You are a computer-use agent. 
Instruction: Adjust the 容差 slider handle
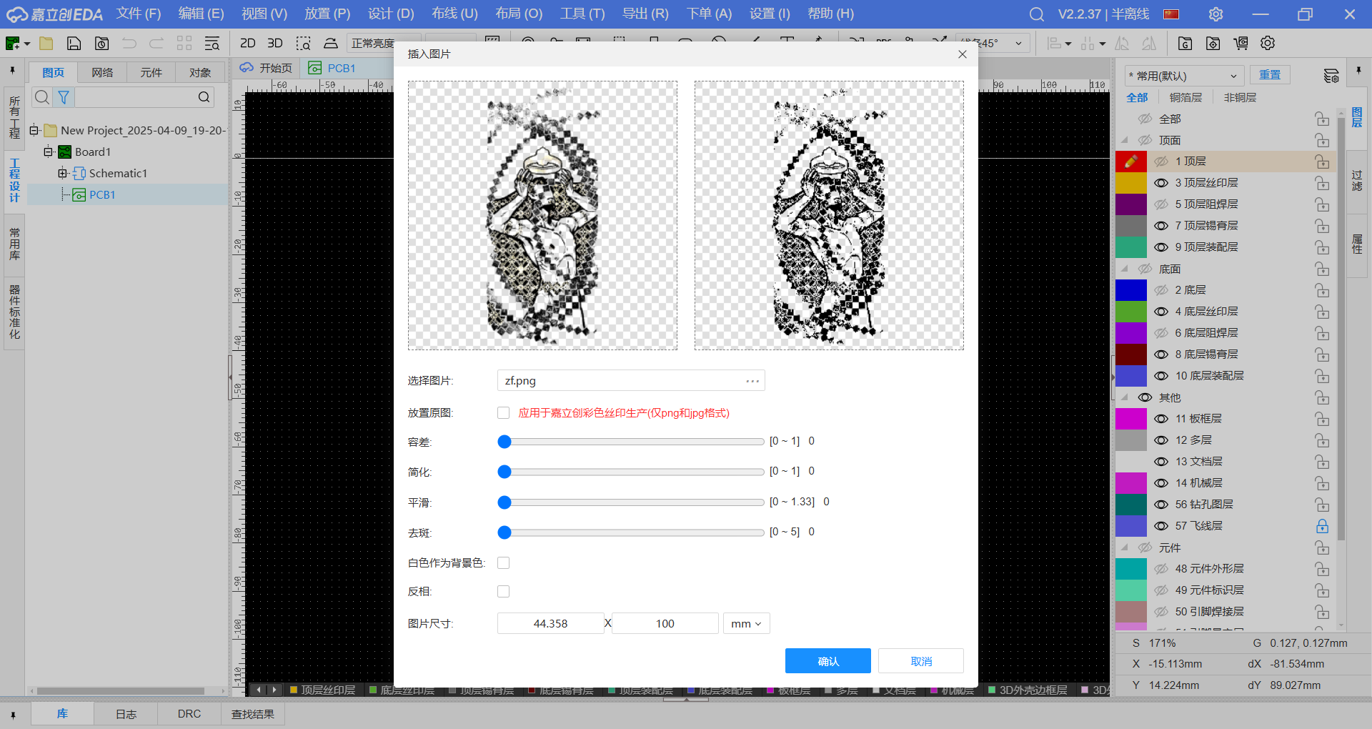tap(504, 442)
